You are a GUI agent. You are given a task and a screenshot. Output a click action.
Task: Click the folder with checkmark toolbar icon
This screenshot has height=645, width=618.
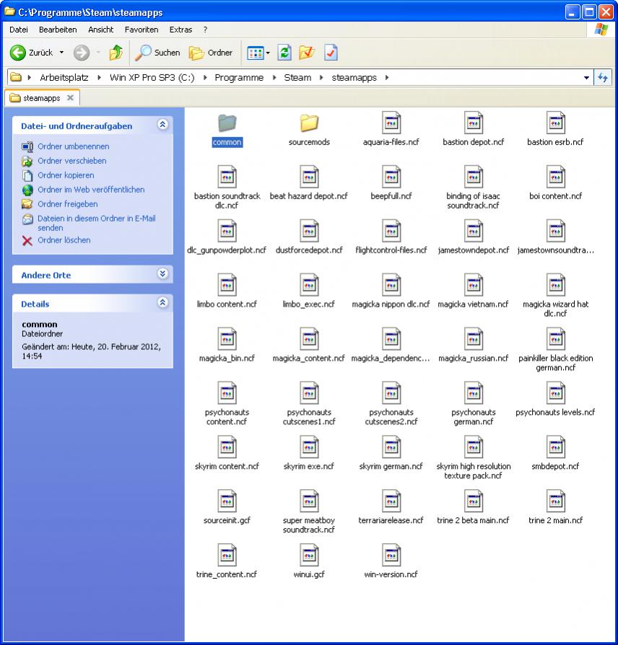(x=307, y=53)
